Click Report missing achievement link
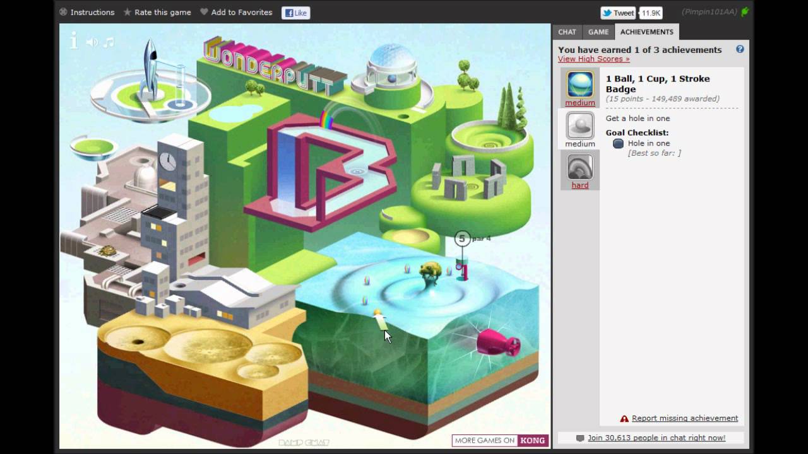Screen dimensions: 808x454 click(685, 418)
